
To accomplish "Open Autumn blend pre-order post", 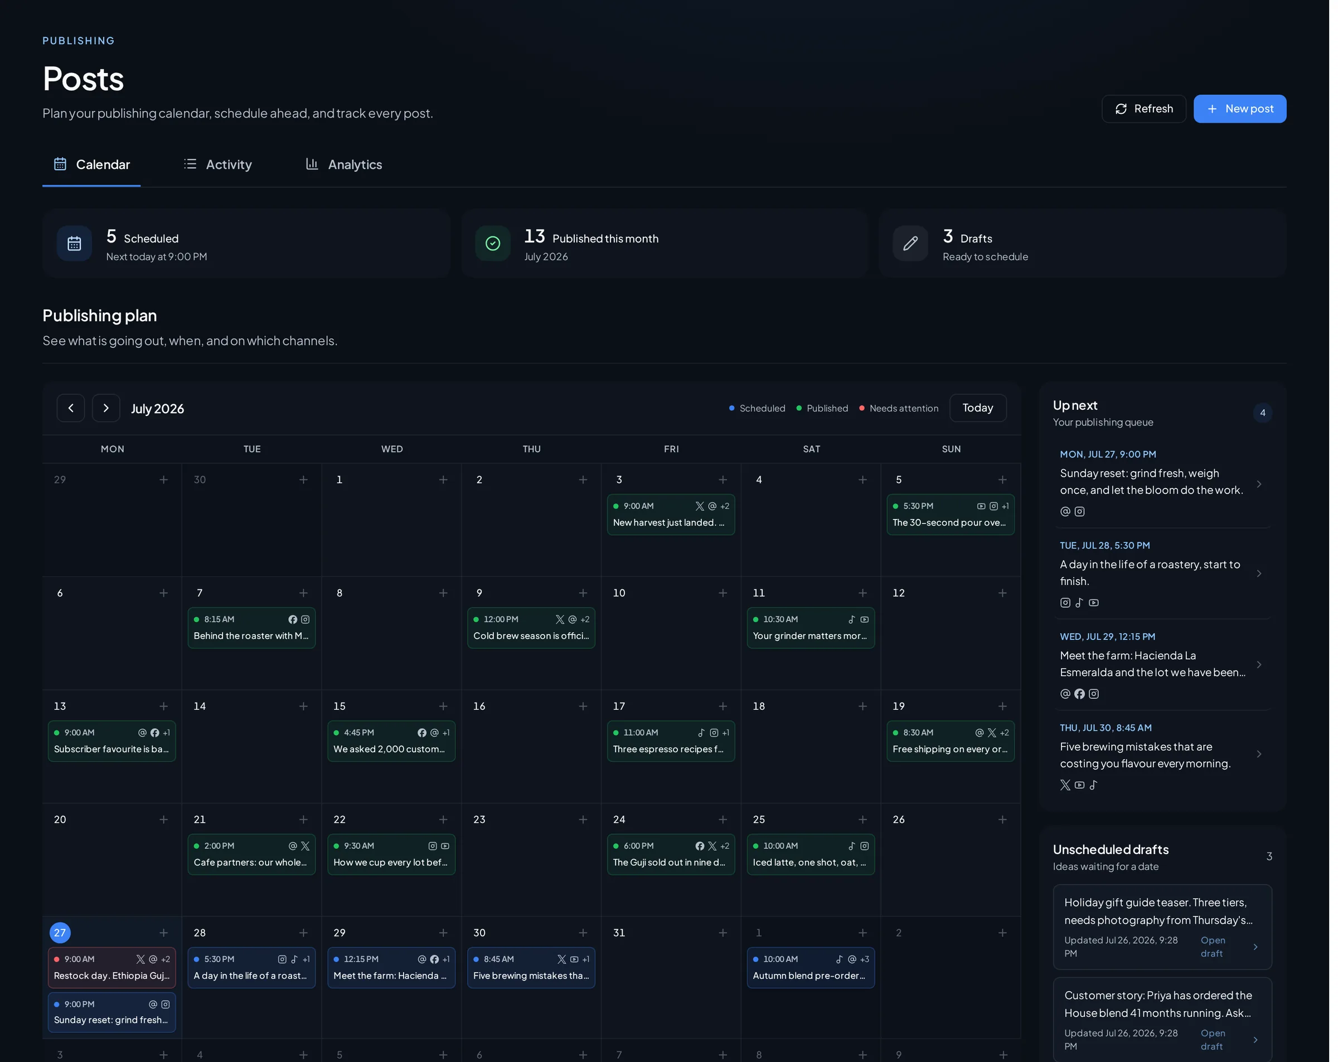I will point(811,968).
